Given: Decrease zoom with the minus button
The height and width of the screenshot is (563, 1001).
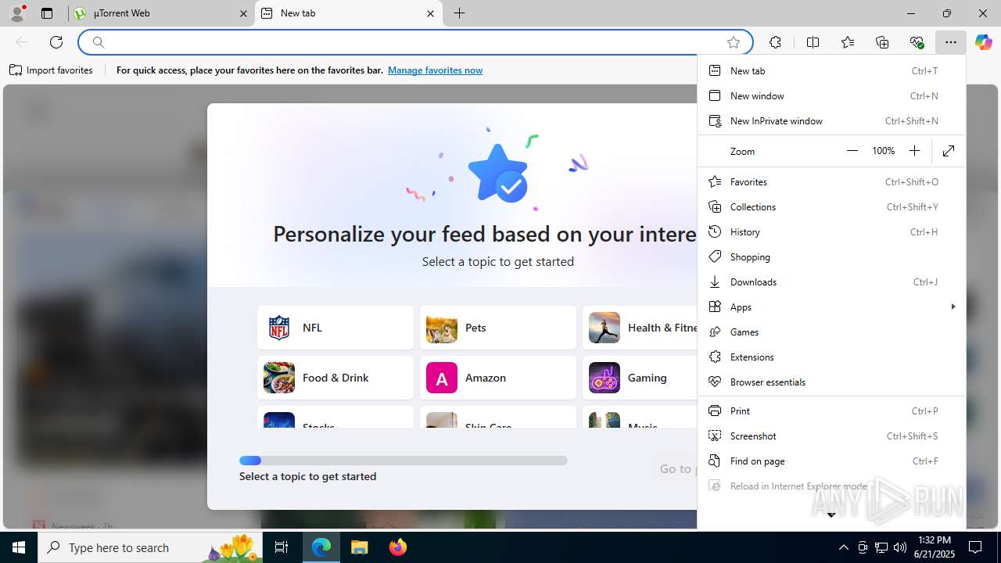Looking at the screenshot, I should (852, 151).
